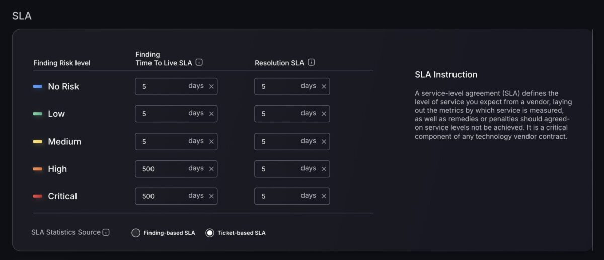Clear the Critical Time To Live value
604x260 pixels.
[211, 196]
